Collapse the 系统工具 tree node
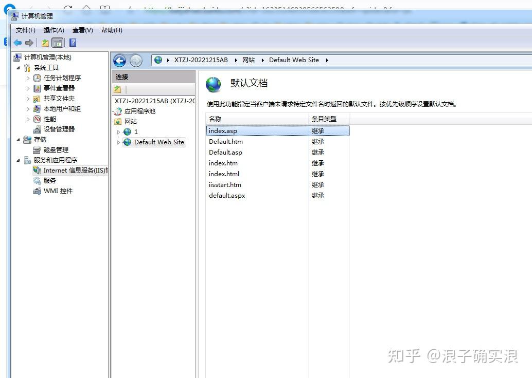 click(17, 67)
